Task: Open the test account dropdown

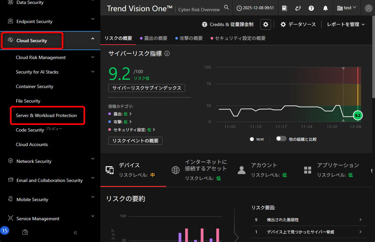Action: click(347, 8)
